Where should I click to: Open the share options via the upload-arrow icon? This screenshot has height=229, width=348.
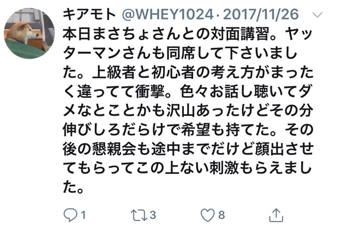276,215
